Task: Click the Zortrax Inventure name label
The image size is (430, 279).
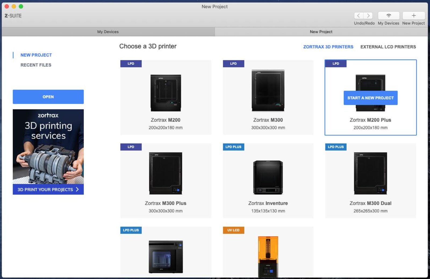Action: pos(268,203)
